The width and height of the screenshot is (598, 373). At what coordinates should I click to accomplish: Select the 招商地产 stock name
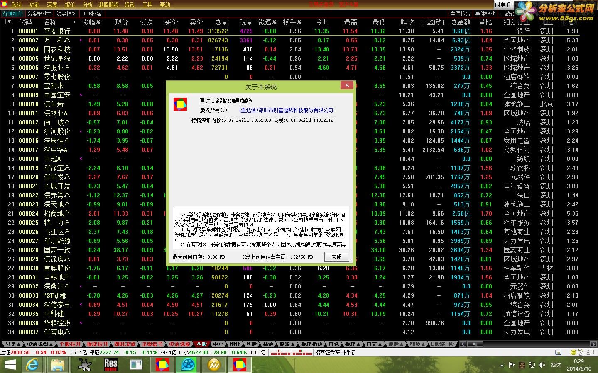point(57,213)
